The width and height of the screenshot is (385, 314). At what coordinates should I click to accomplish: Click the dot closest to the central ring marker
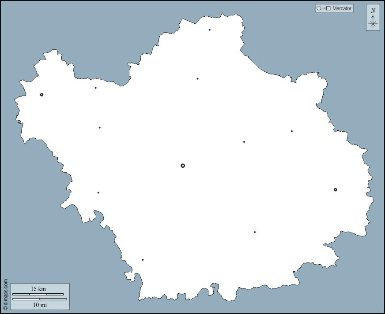click(x=244, y=142)
